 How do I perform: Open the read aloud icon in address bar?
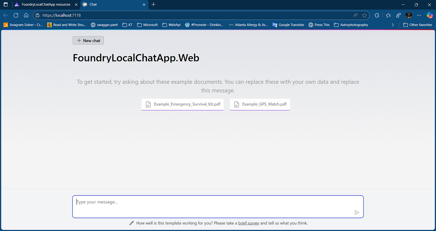coord(355,15)
